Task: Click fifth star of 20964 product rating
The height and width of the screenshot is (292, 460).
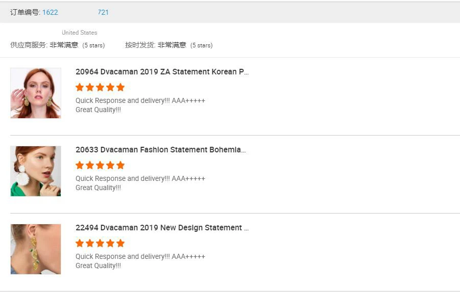Action: (x=120, y=87)
